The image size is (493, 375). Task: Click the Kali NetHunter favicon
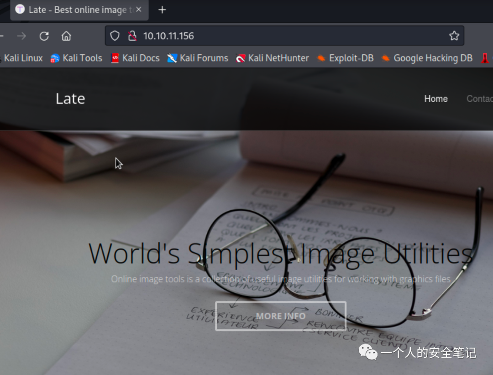point(241,58)
